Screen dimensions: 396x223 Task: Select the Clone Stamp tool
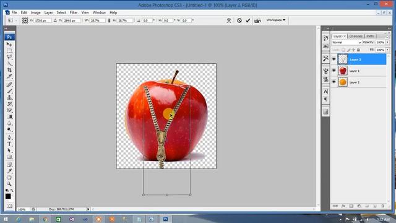(x=9, y=97)
